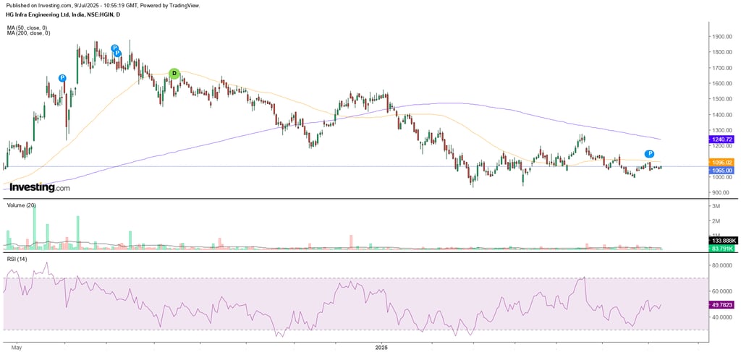Click the 3M volume axis label
This screenshot has height=352, width=741.
point(716,207)
